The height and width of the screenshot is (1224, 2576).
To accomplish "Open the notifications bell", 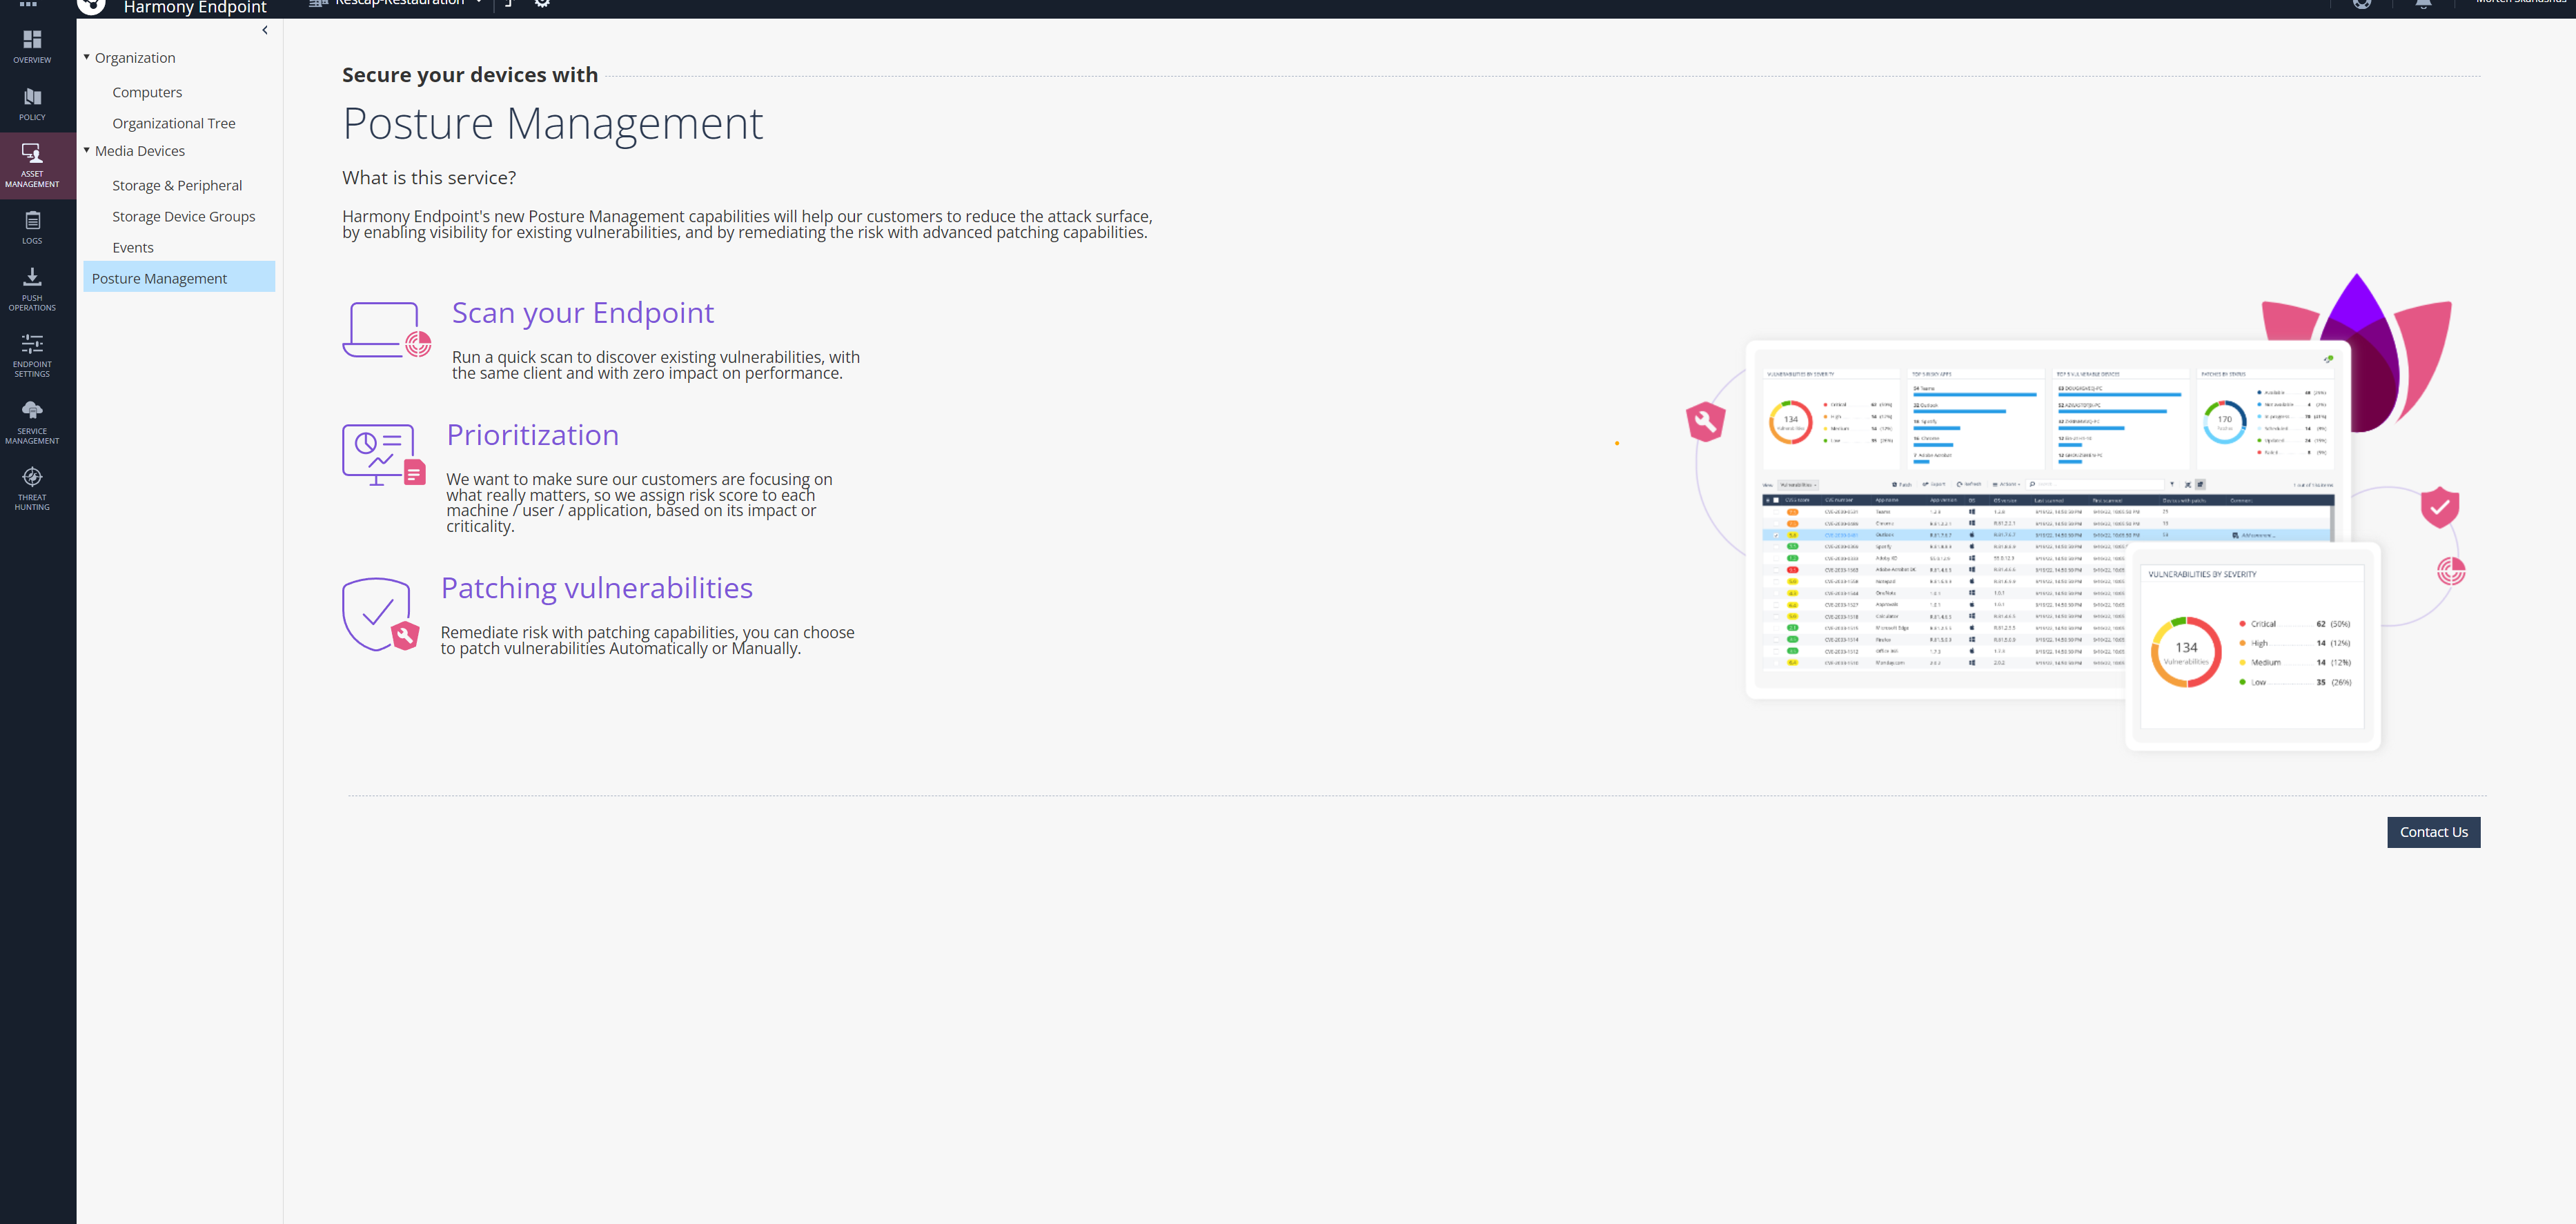I will [2424, 5].
